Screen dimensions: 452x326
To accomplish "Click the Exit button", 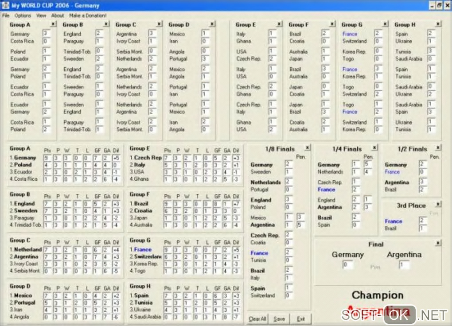I will (300, 319).
